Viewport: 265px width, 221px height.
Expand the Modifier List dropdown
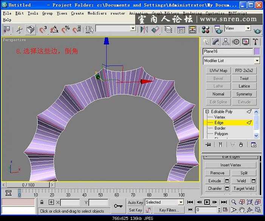pos(257,61)
